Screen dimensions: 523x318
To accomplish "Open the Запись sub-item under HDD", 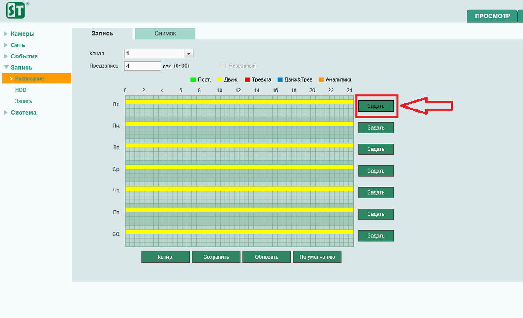I will 24,101.
